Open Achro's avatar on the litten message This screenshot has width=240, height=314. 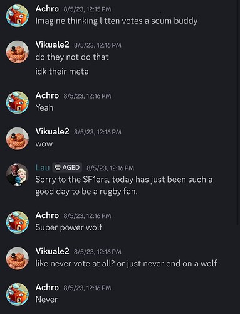point(17,16)
